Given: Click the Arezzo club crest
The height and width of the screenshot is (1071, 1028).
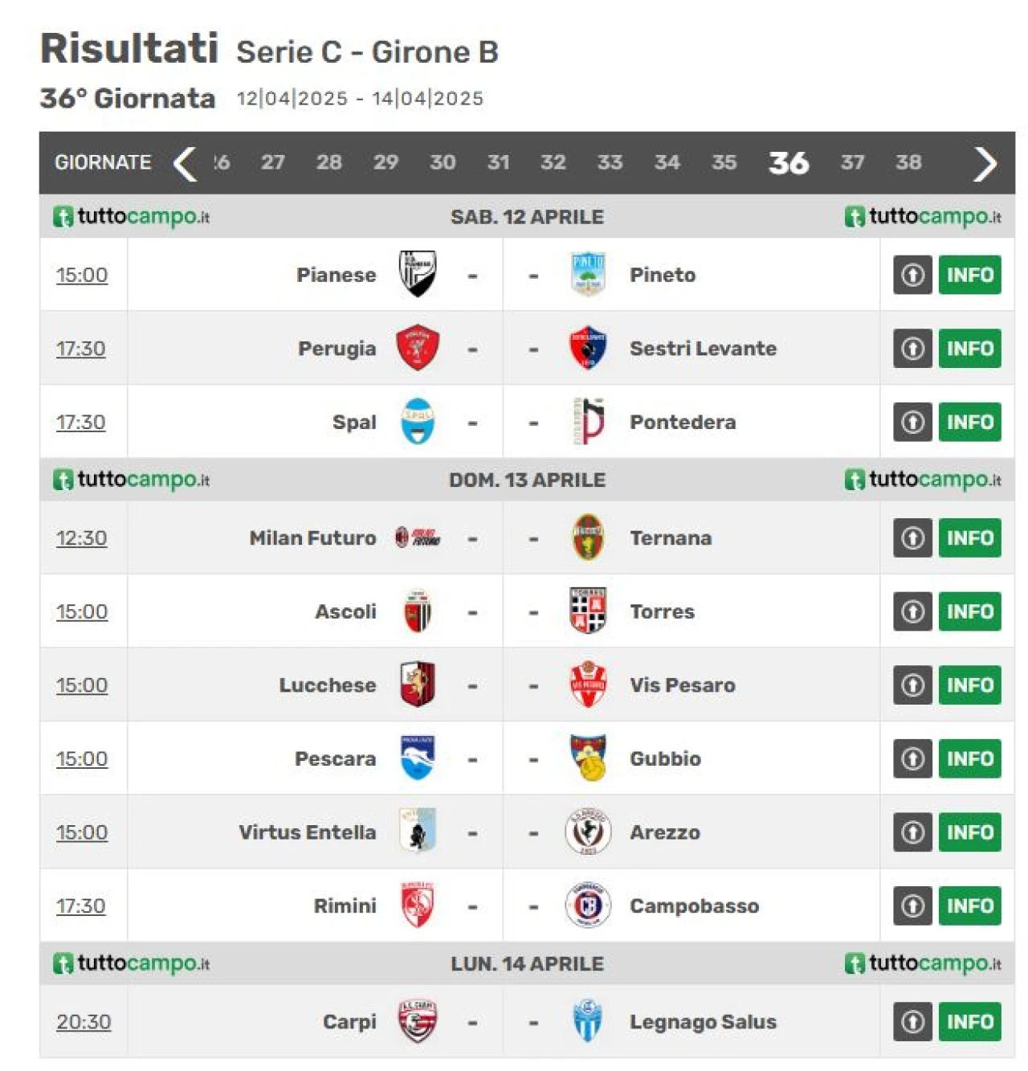Looking at the screenshot, I should pos(588,832).
